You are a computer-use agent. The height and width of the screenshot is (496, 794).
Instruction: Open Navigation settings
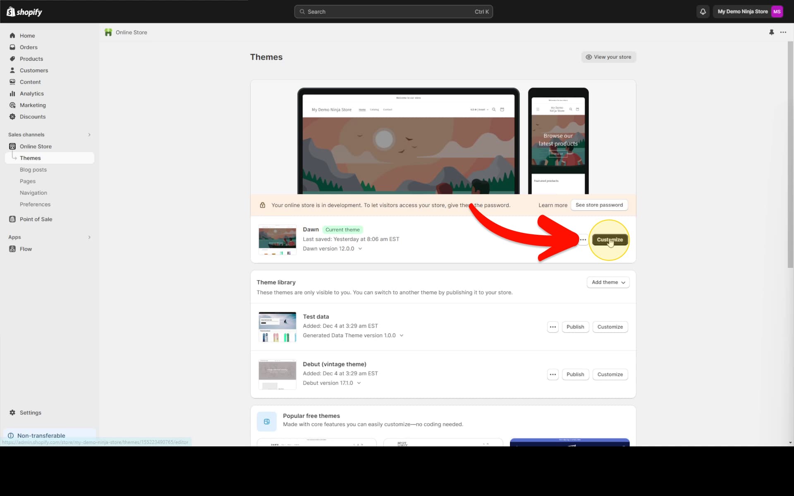tap(33, 193)
